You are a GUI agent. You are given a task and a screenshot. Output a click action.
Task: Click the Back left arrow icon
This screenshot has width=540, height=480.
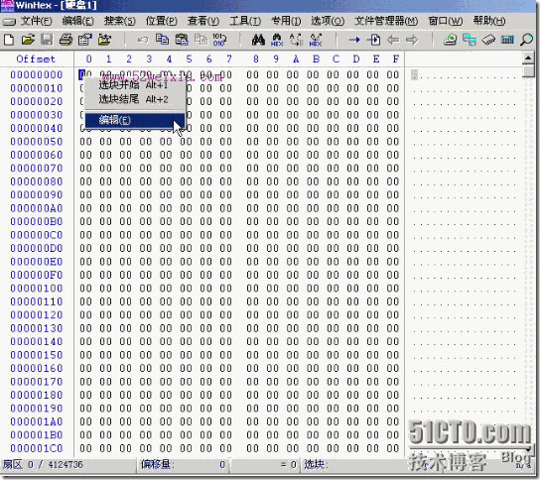(393, 40)
